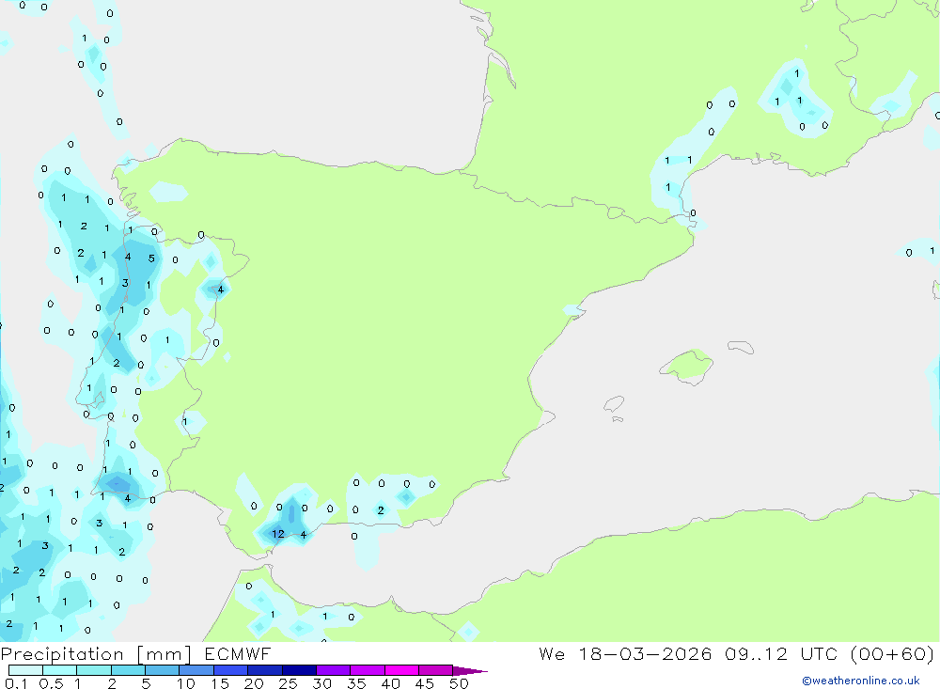Click the 2–5 mm legend color swatch

click(128, 671)
